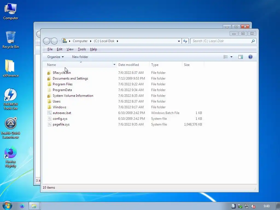Open the Computer desktop icon
This screenshot has width=280, height=210.
click(11, 11)
